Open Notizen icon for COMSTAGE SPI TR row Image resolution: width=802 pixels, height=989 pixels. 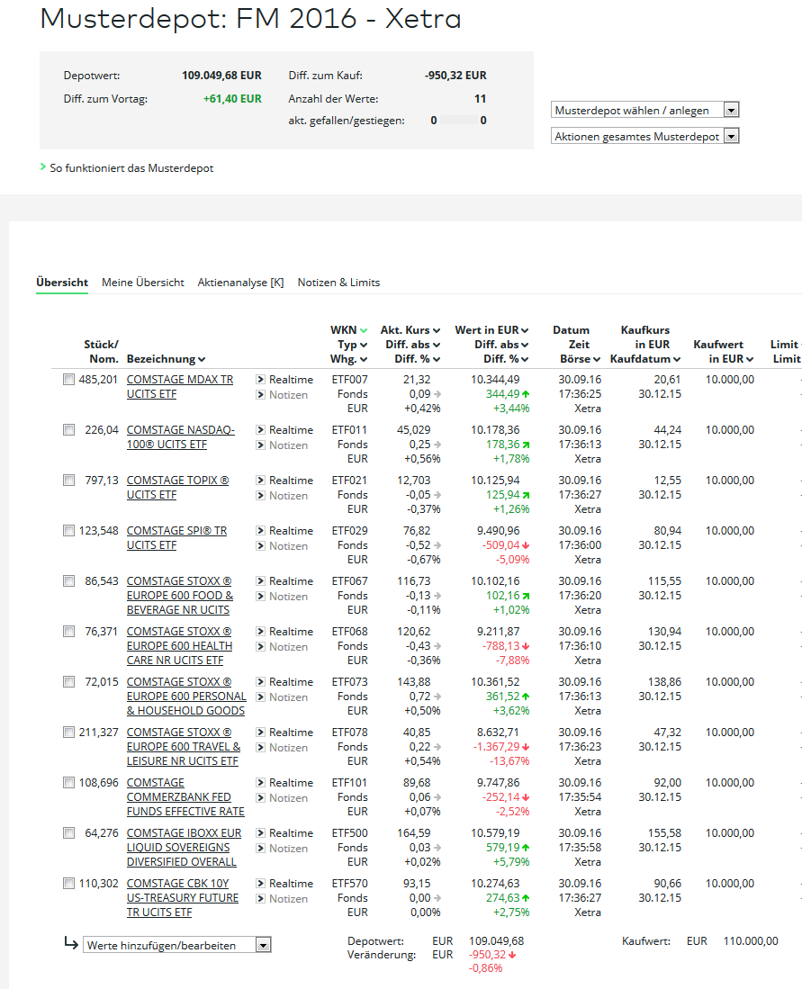[260, 546]
